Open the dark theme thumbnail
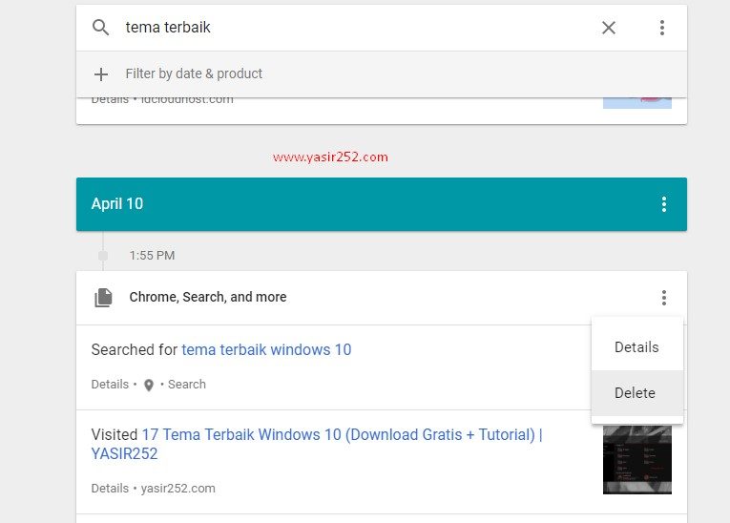 (636, 459)
